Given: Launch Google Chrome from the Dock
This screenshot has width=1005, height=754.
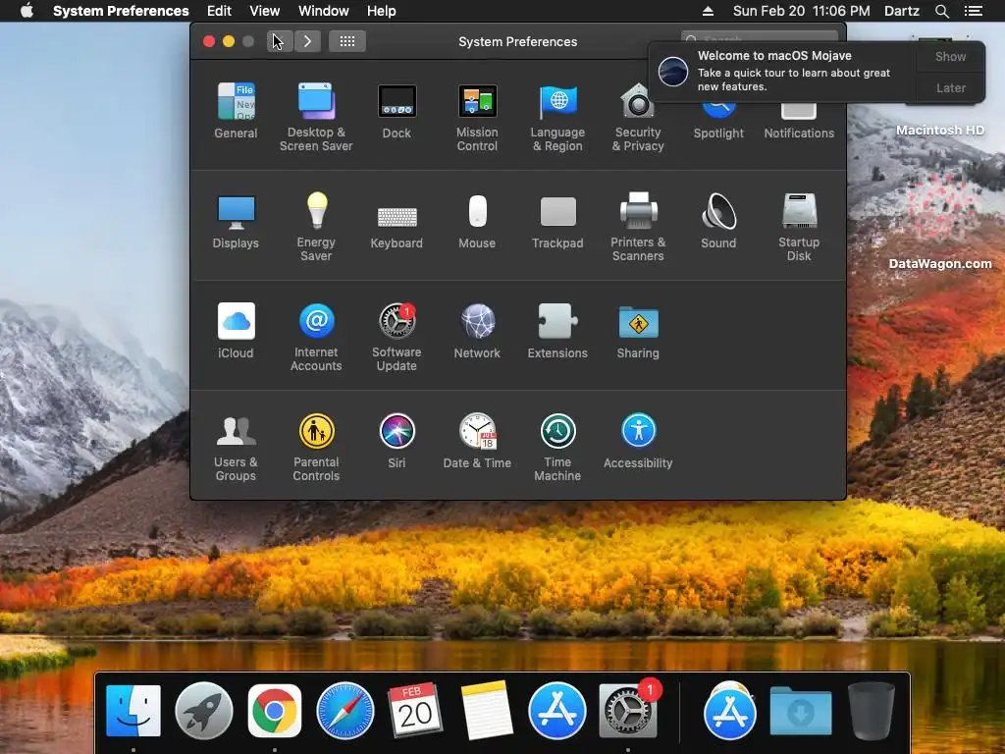Looking at the screenshot, I should pos(275,711).
